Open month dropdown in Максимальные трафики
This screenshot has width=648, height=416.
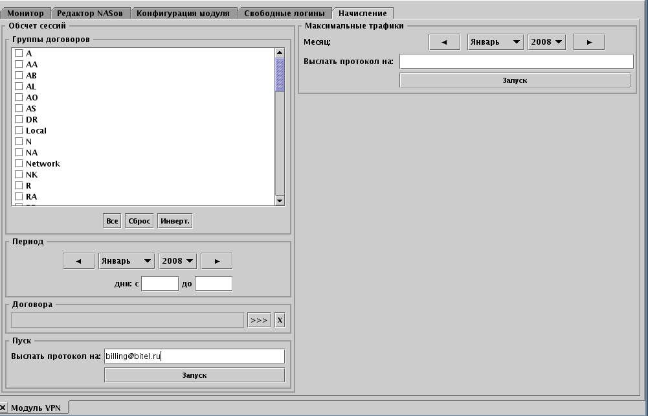tap(495, 42)
